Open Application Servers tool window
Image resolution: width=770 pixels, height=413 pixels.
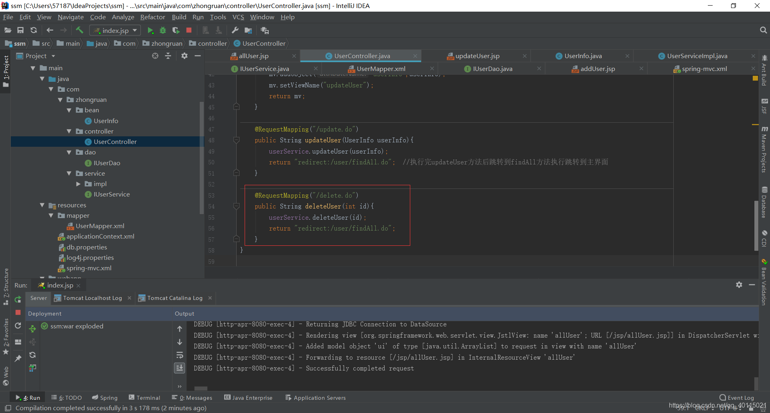point(316,398)
